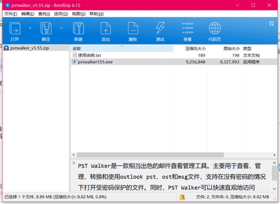
Task: Click the toolbar layout grid icon
Action: tap(271, 23)
